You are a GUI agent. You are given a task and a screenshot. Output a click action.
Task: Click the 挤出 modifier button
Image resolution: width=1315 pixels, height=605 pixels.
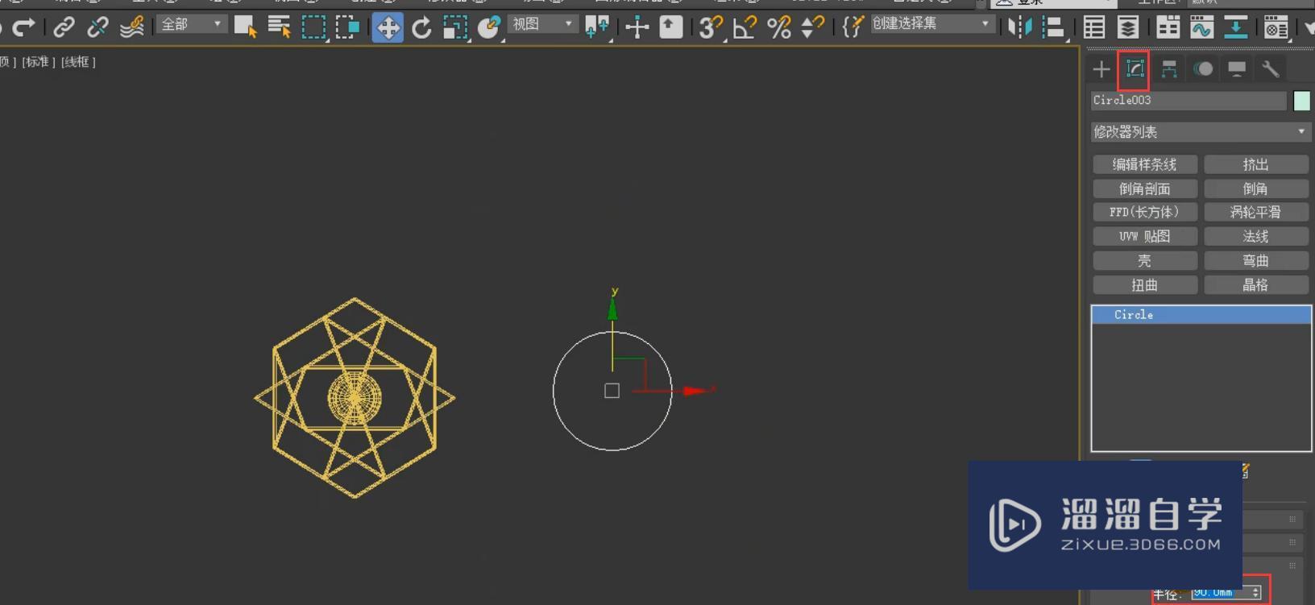coord(1255,164)
